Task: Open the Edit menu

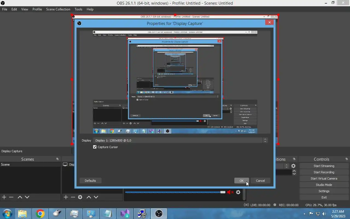Action: tap(14, 9)
